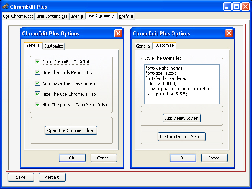
Task: Switch to General tab in right Options dialog
Action: coord(143,46)
